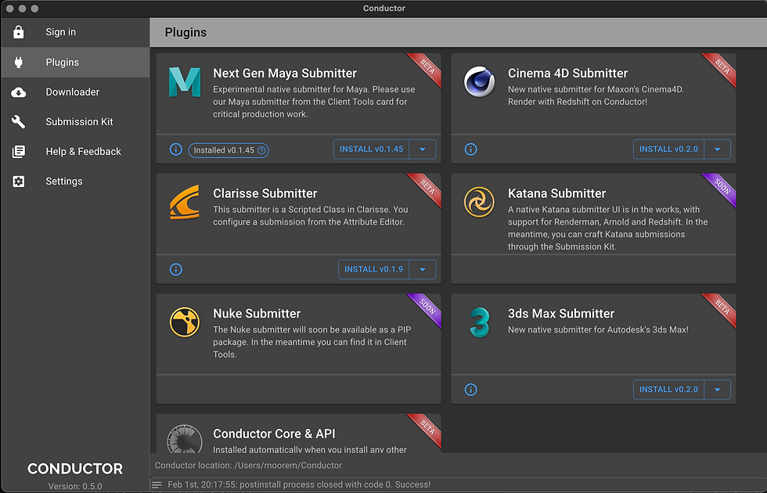Click the gear icon beside Settings
This screenshot has height=493, width=767.
pyautogui.click(x=19, y=182)
